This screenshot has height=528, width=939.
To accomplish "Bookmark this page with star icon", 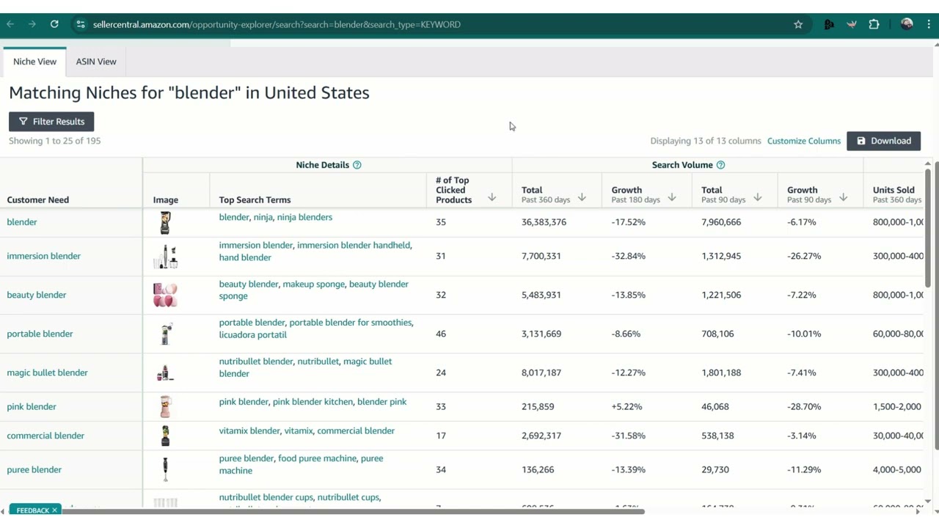I will tap(798, 24).
